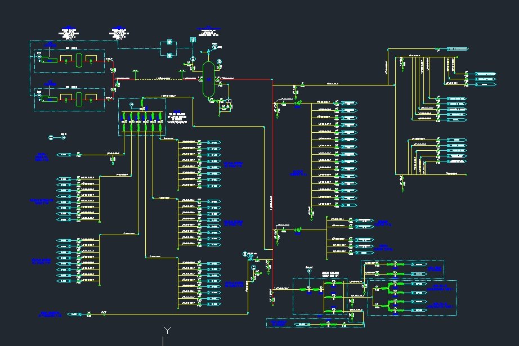Image resolution: width=519 pixels, height=346 pixels.
Task: Click the bottom-left off-page connector arrow
Action: (x=74, y=314)
